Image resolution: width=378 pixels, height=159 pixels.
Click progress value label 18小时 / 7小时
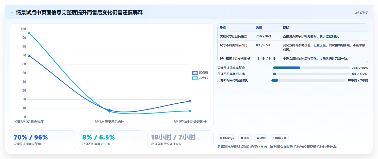tap(358, 80)
